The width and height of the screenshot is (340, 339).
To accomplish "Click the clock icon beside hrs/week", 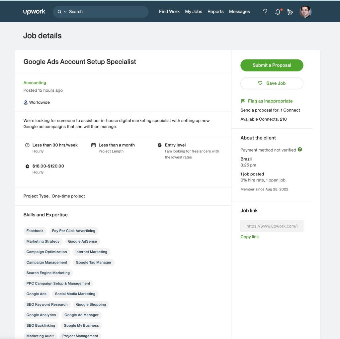I will click(x=27, y=145).
